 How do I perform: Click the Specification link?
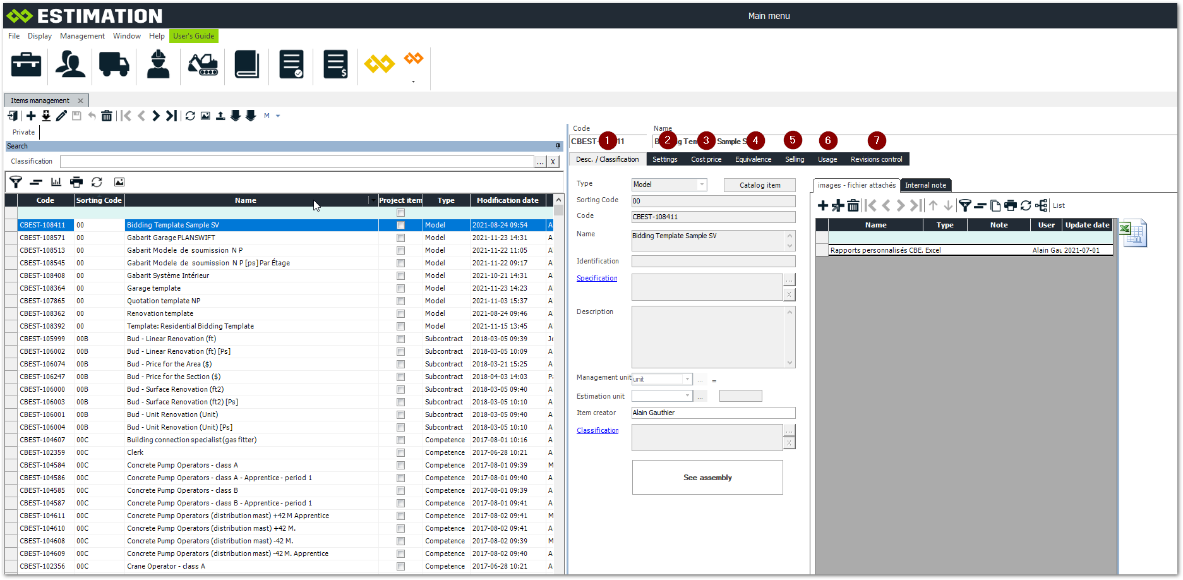[597, 278]
